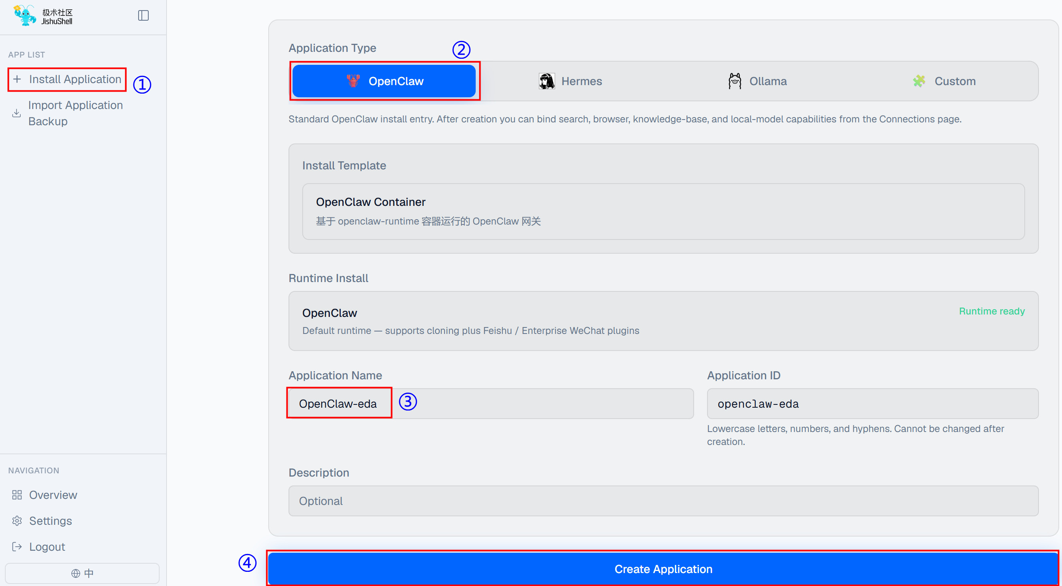Click the 'Install Template' heading
Image resolution: width=1062 pixels, height=586 pixels.
(344, 165)
